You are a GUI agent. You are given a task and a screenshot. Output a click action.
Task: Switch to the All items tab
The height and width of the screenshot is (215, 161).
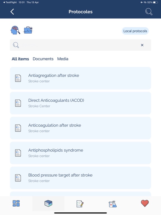pos(20,59)
